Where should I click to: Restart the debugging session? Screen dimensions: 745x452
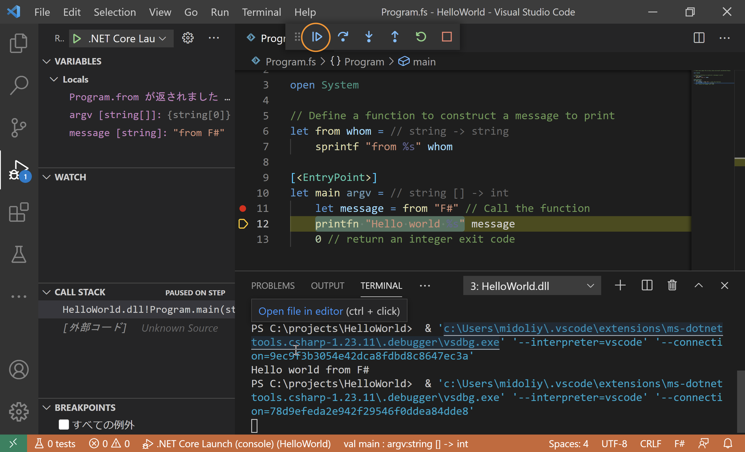click(420, 37)
